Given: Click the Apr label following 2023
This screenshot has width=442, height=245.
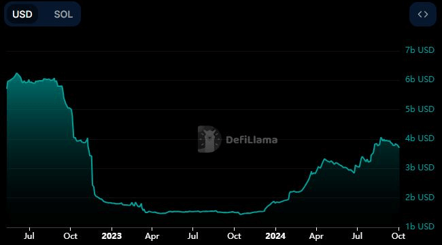Looking at the screenshot, I should pyautogui.click(x=152, y=236).
